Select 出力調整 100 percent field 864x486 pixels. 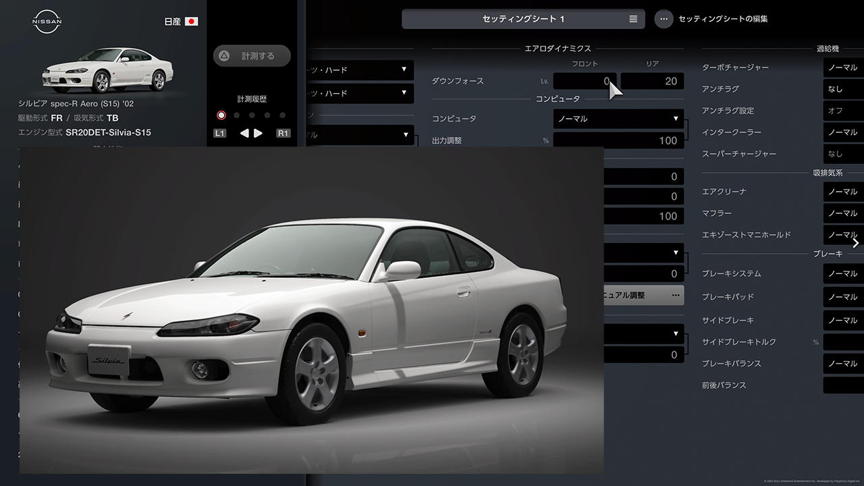618,140
